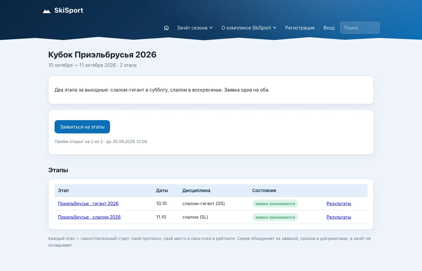Open the Вход login link
The image size is (422, 271).
(x=329, y=28)
